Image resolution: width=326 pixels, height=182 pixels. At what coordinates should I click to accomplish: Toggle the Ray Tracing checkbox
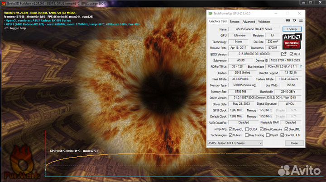point(247,135)
